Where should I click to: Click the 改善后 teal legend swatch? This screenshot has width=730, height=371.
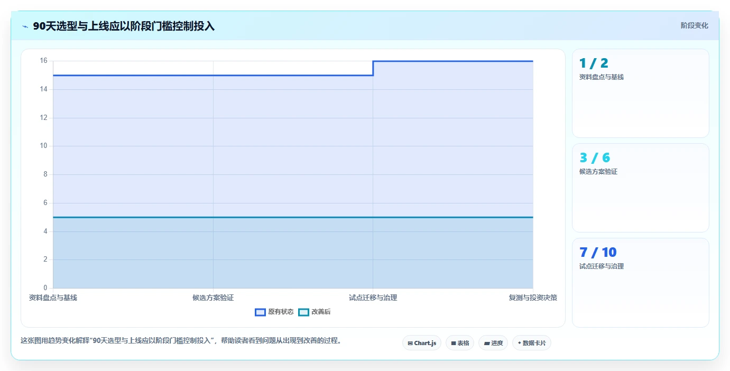[303, 312]
